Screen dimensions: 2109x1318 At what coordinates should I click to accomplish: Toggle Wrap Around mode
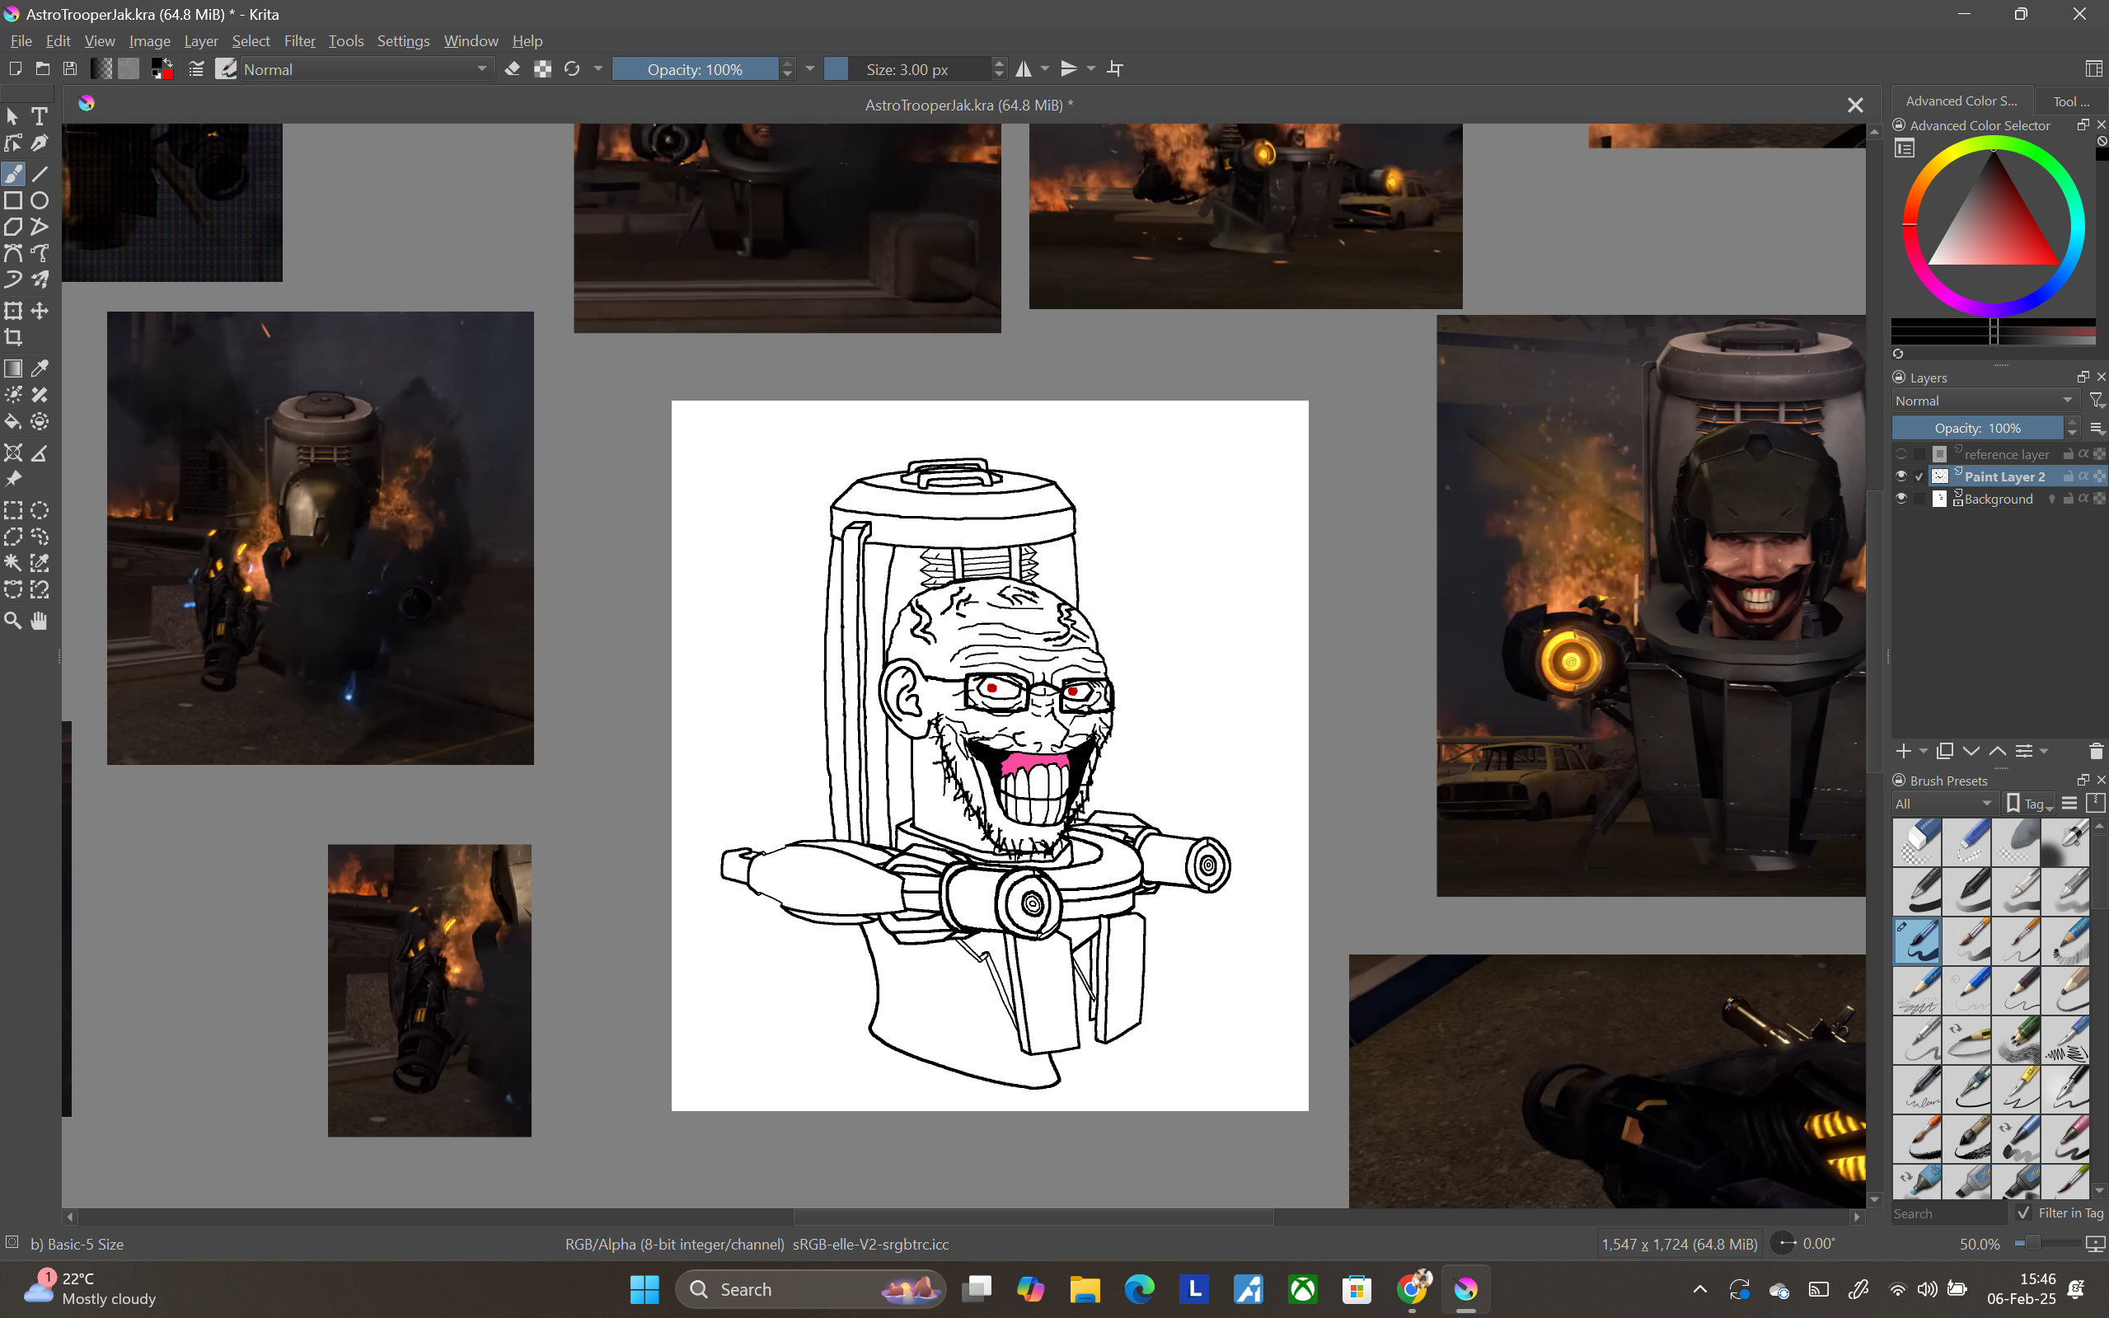(x=1114, y=69)
